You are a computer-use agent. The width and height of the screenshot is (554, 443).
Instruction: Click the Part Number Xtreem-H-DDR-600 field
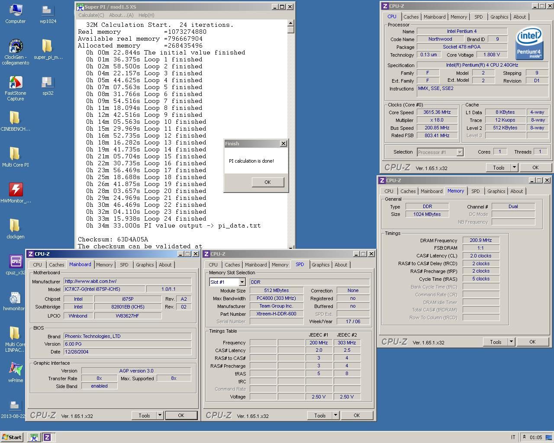coord(276,314)
